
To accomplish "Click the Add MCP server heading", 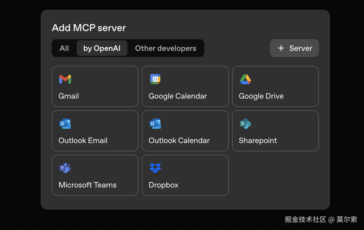I will coord(89,28).
